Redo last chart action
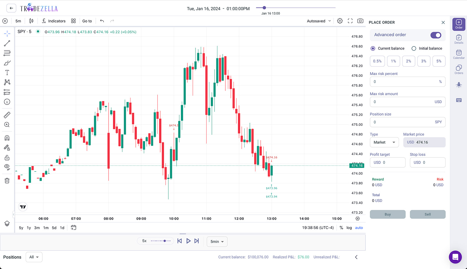 click(112, 21)
